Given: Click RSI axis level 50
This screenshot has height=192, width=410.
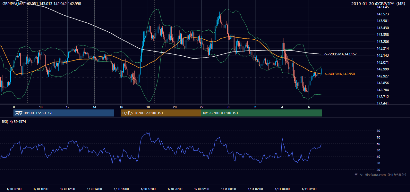Looking at the screenshot, I should (x=378, y=150).
